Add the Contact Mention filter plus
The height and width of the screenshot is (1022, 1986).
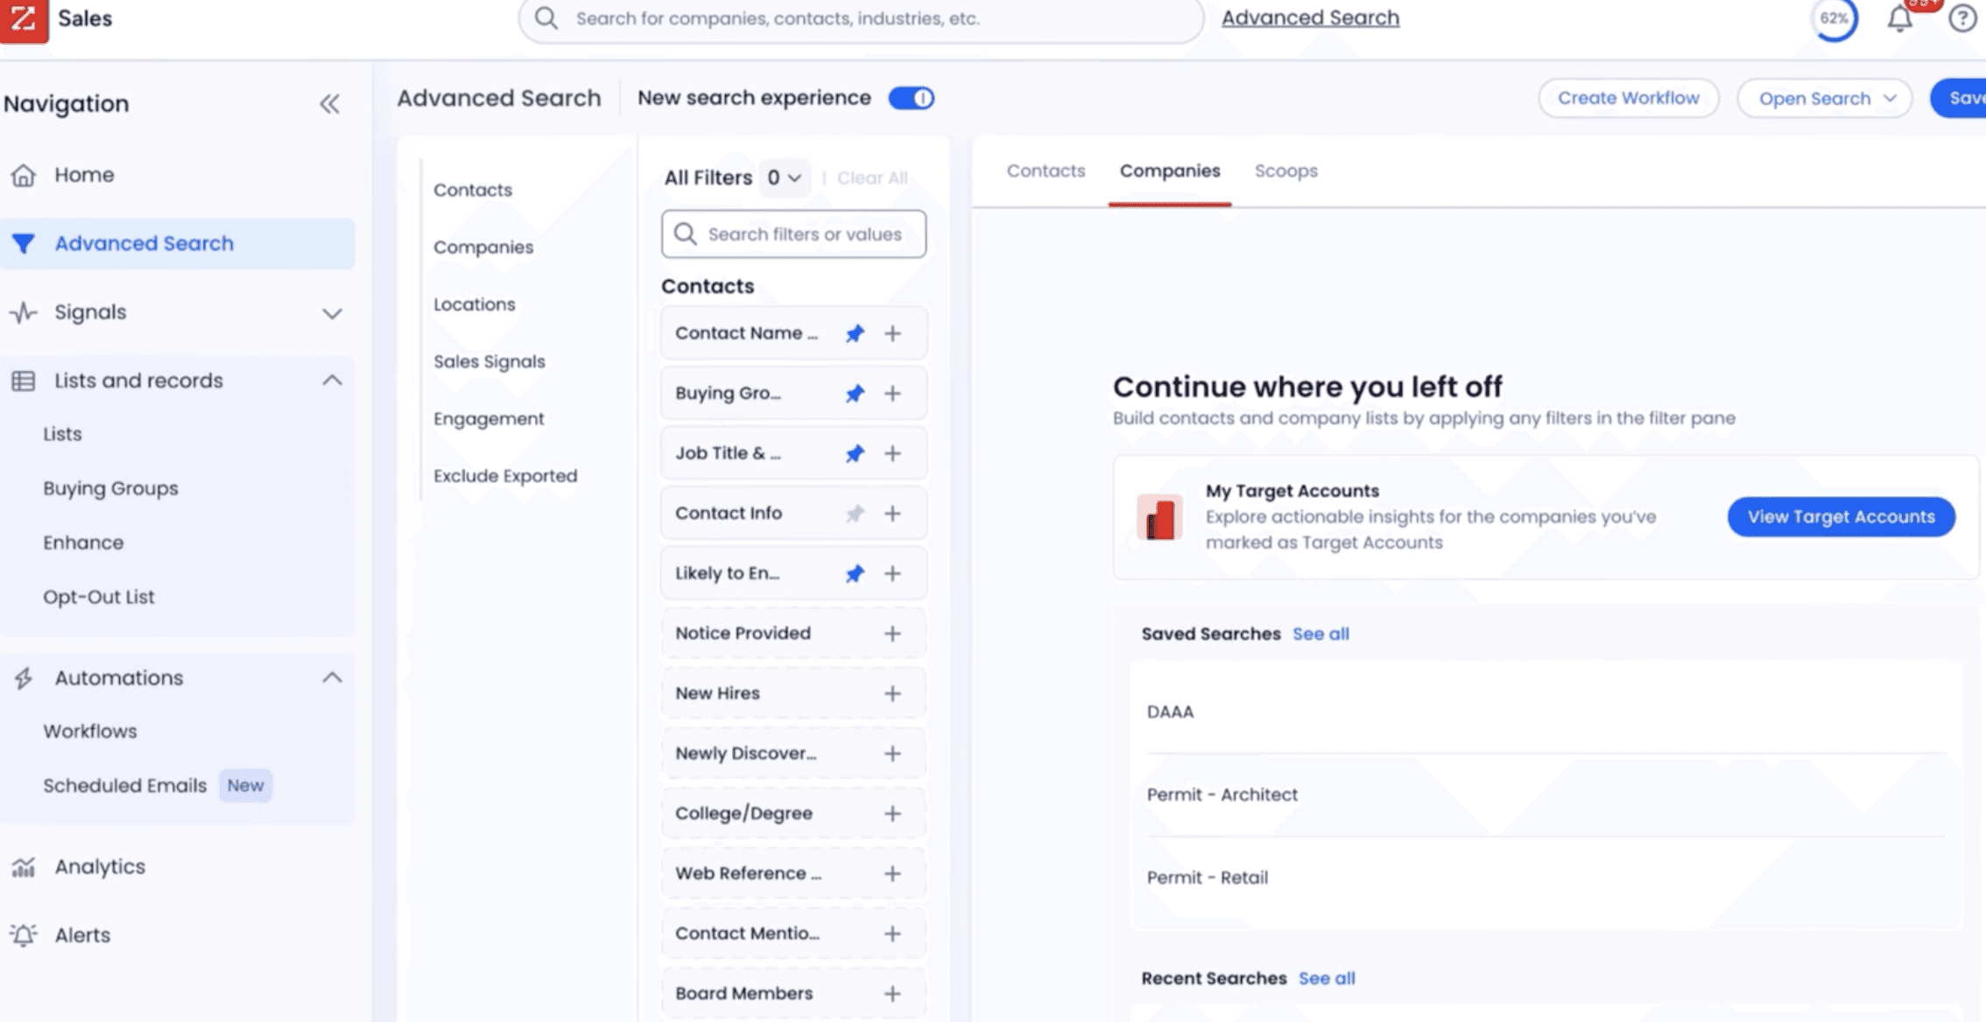coord(892,934)
